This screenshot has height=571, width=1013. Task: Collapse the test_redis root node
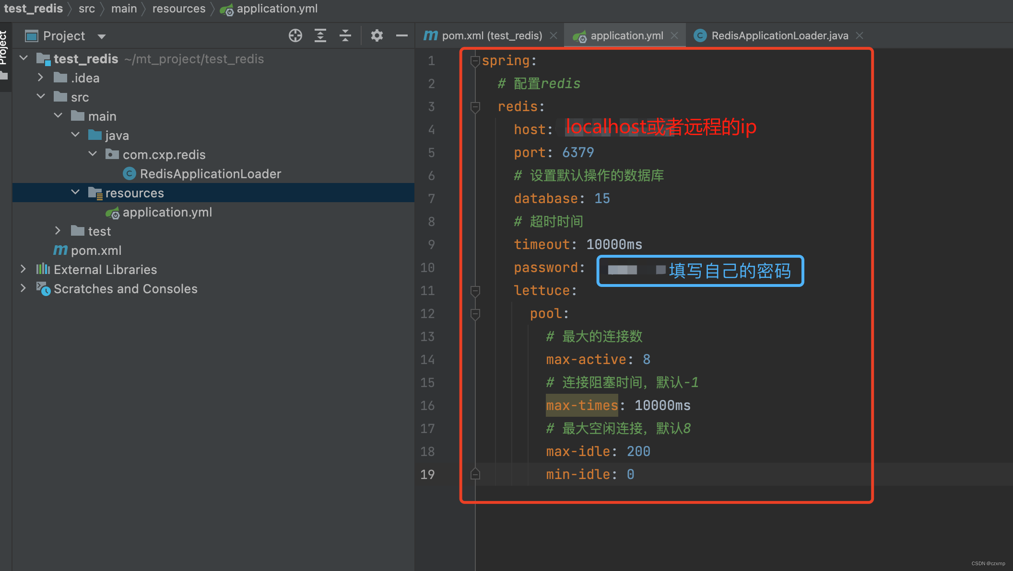[24, 58]
